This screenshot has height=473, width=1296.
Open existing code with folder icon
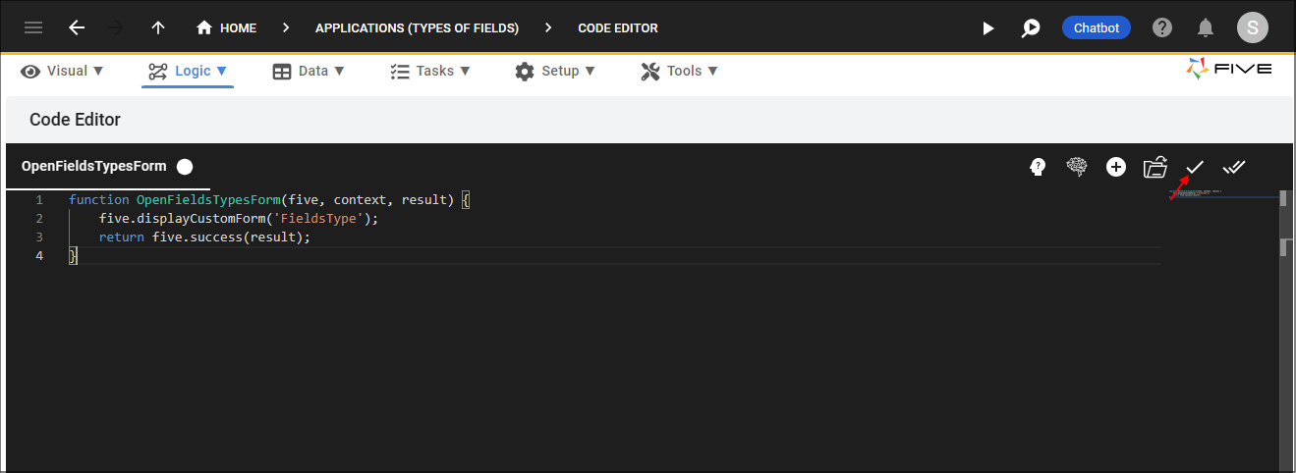[x=1155, y=167]
